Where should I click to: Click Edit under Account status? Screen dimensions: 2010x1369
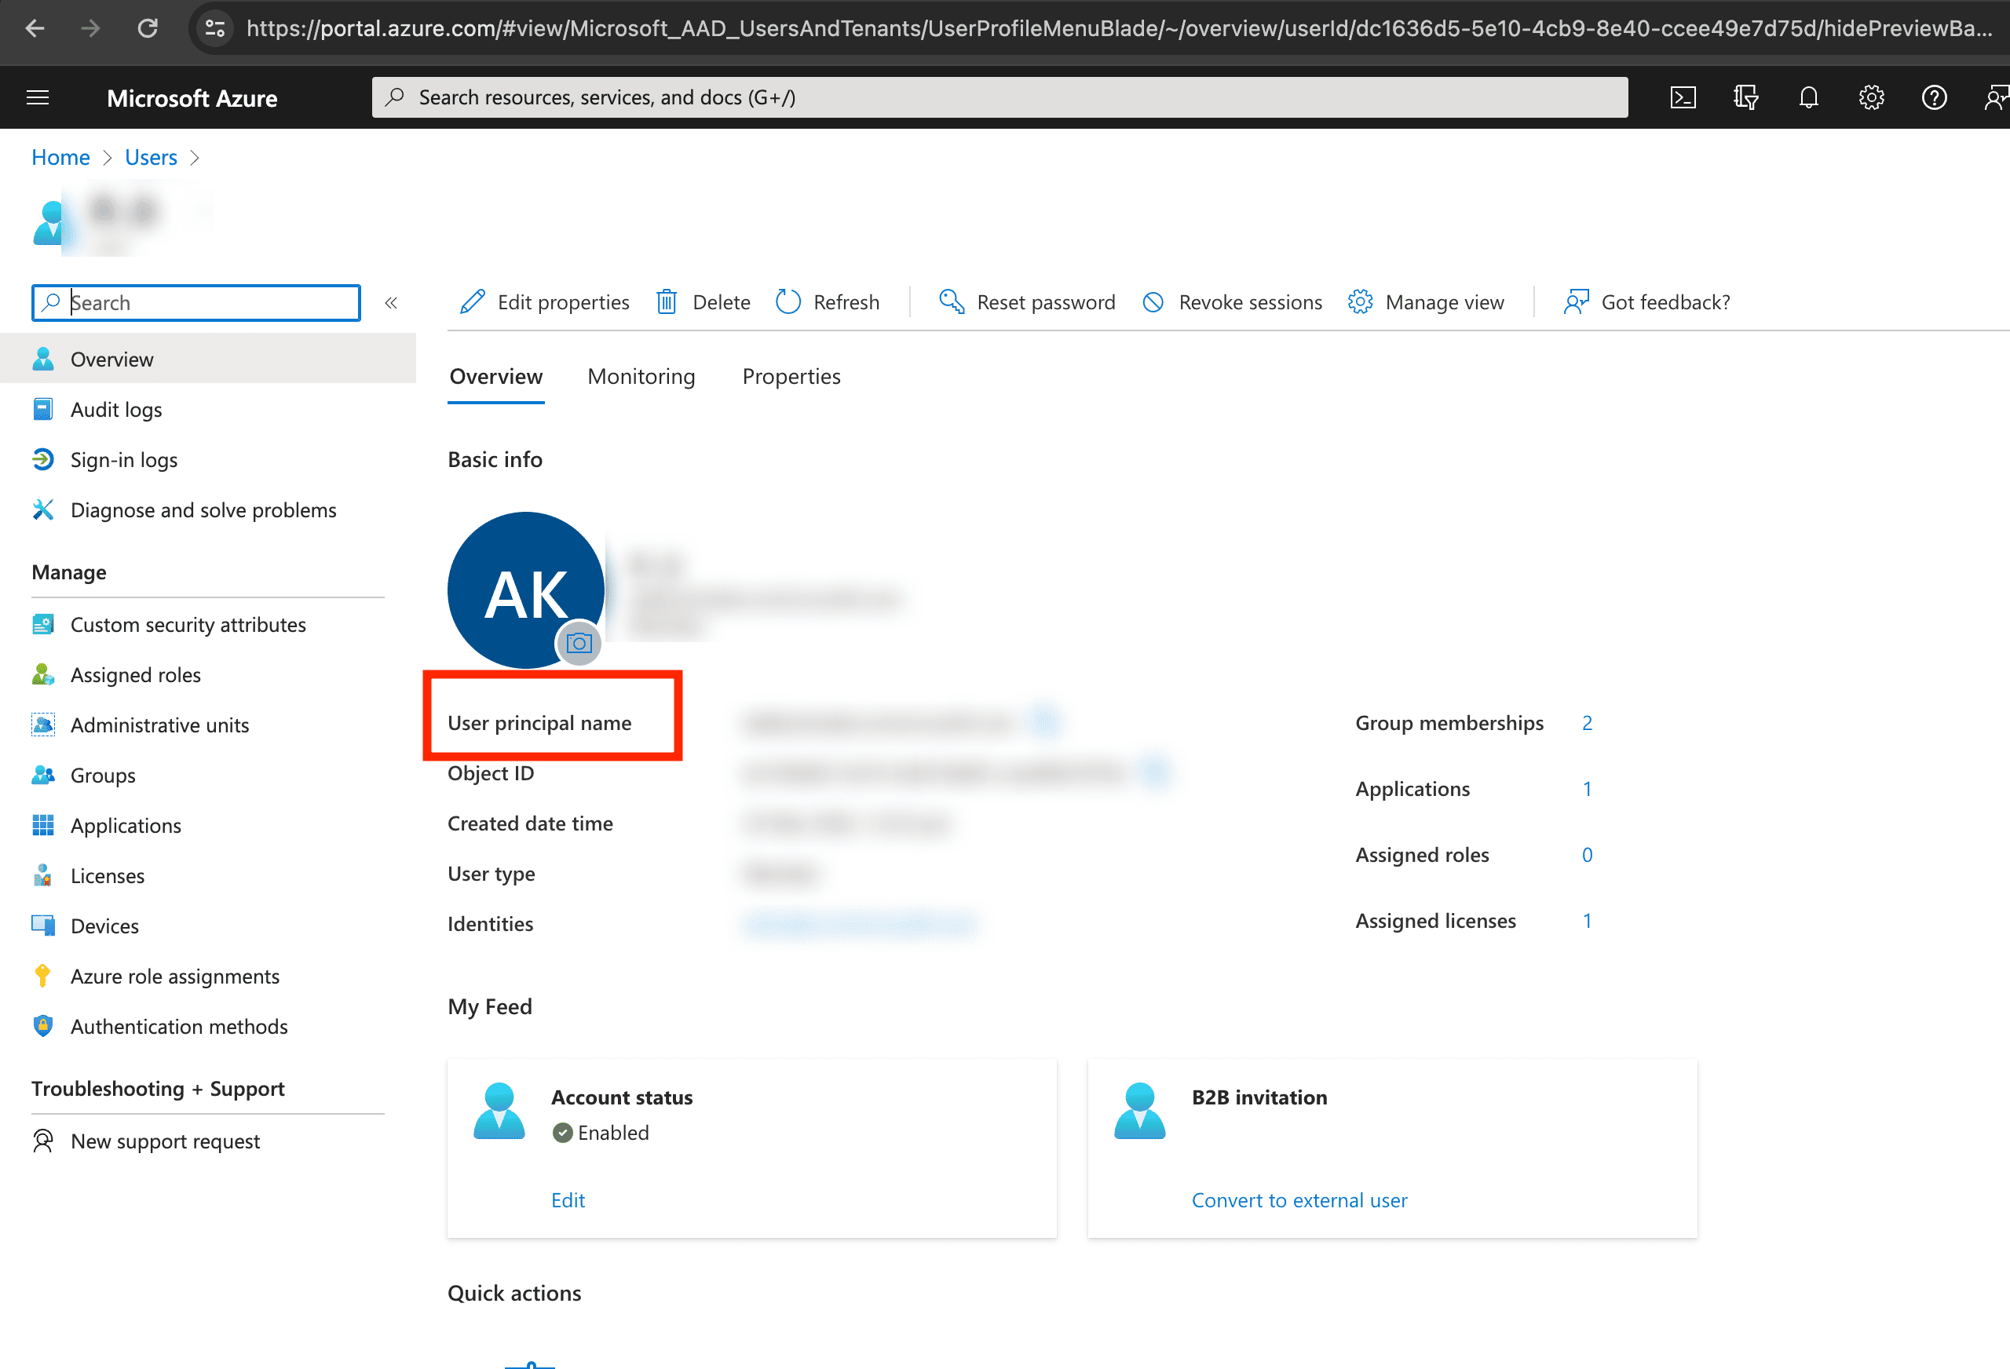pos(568,1199)
